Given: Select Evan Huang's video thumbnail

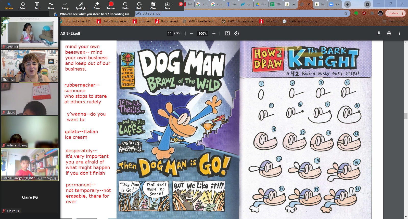Looking at the screenshot, I should 30,165.
